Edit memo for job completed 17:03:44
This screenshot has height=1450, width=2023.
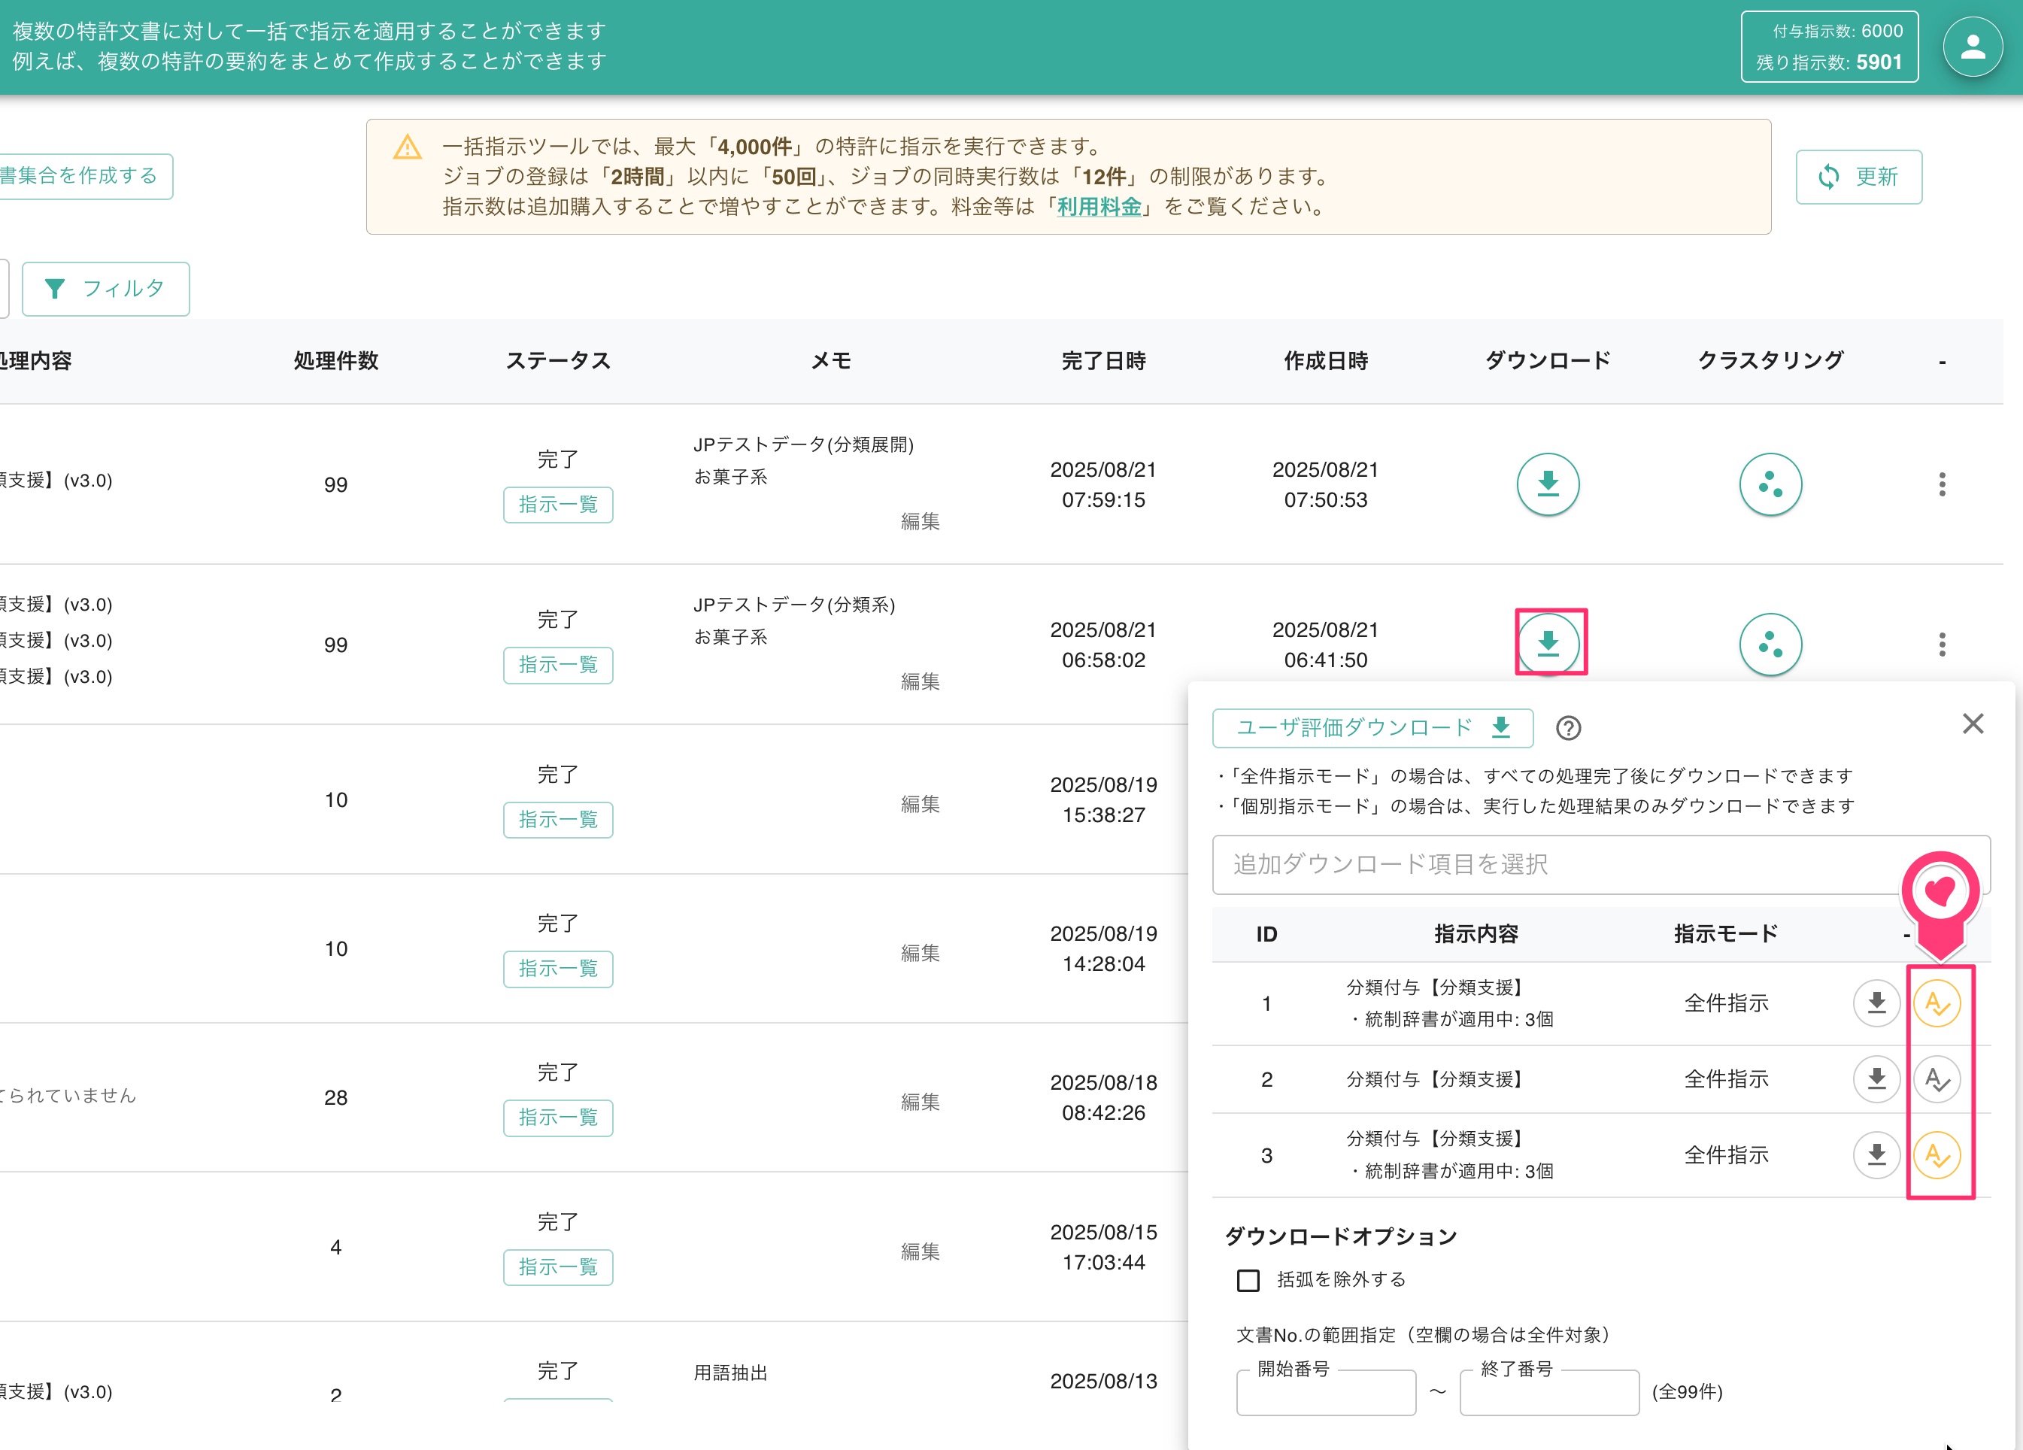click(920, 1251)
